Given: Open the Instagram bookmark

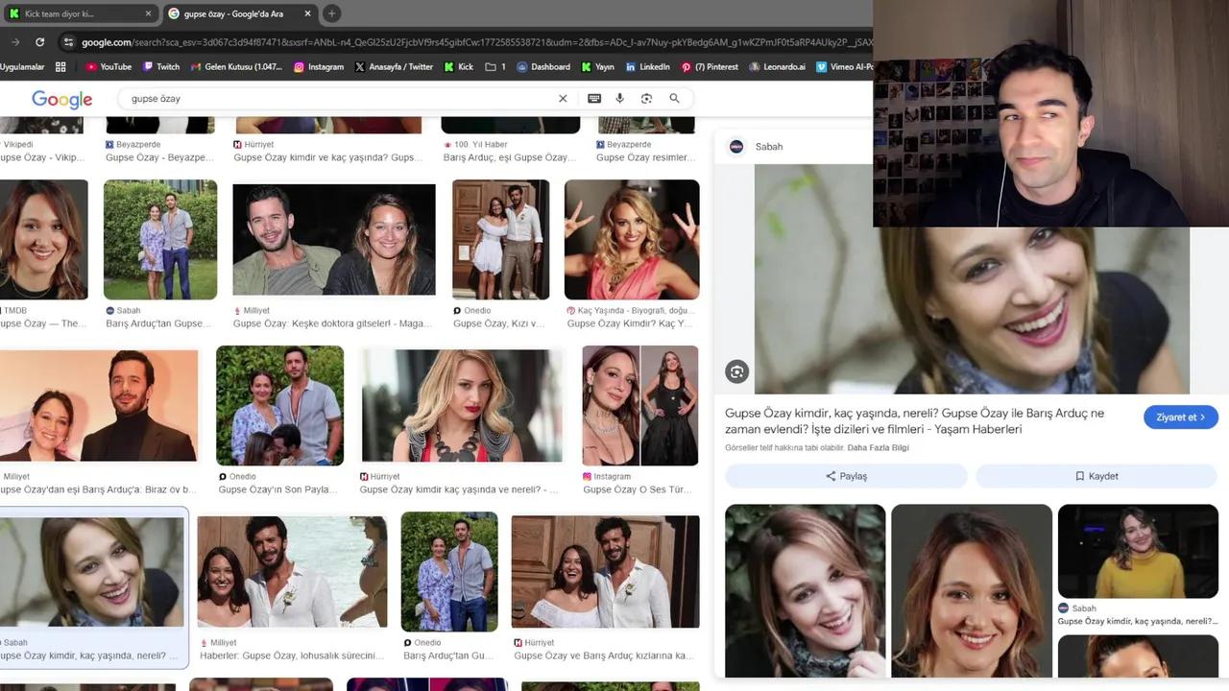Looking at the screenshot, I should (x=319, y=67).
